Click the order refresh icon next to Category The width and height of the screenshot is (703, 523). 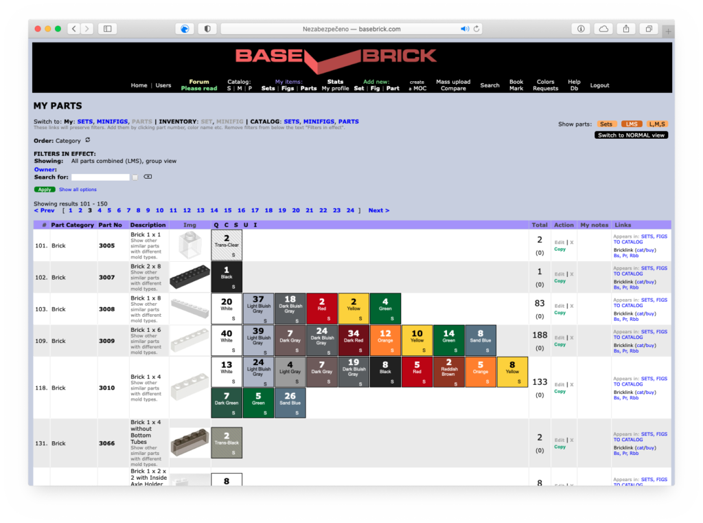coord(88,140)
